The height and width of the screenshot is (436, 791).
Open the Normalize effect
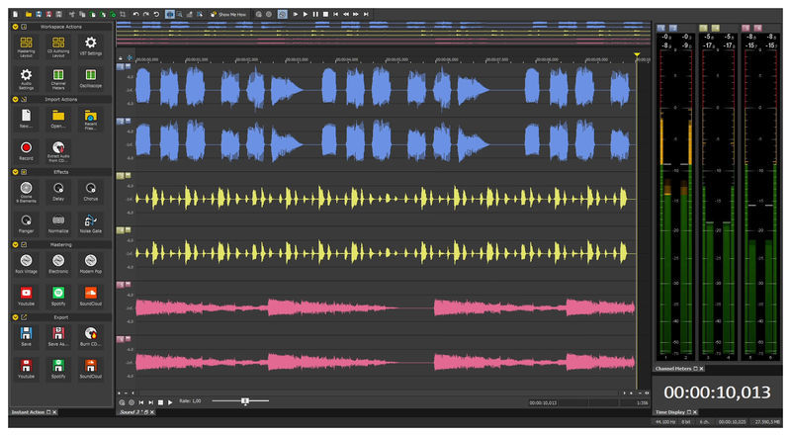click(58, 219)
